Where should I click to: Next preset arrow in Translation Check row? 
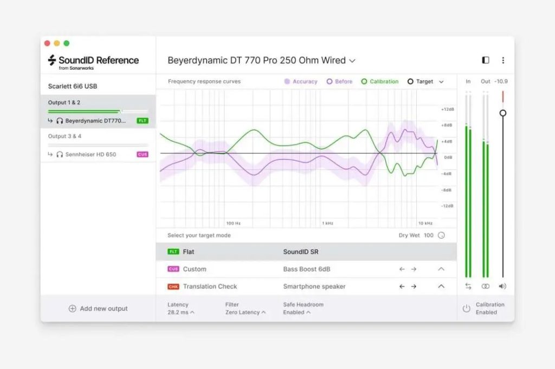pyautogui.click(x=414, y=286)
